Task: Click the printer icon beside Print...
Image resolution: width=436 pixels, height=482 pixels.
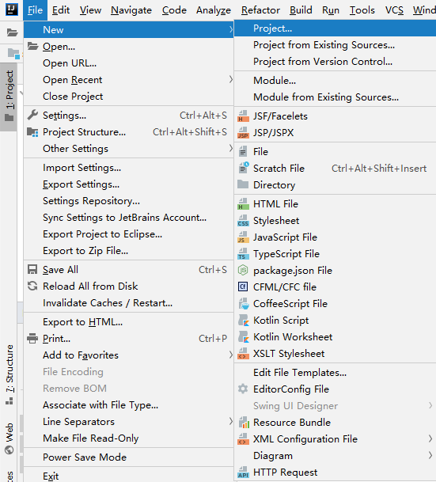Action: [x=32, y=339]
